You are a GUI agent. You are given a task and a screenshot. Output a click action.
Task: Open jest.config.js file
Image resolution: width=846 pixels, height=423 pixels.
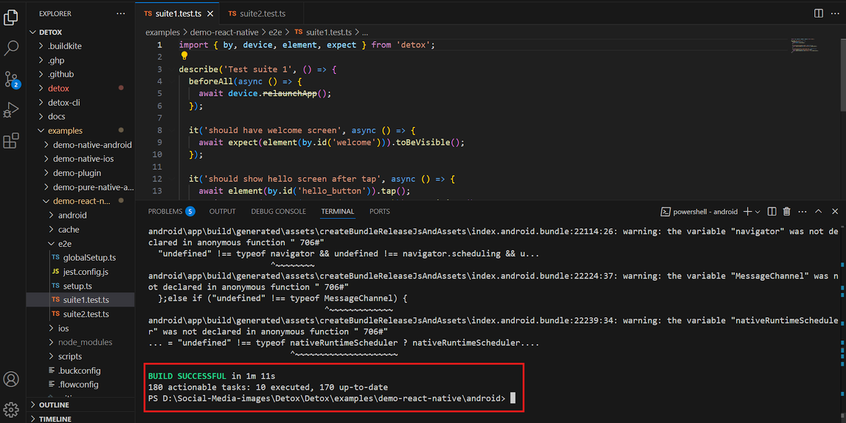click(x=80, y=272)
